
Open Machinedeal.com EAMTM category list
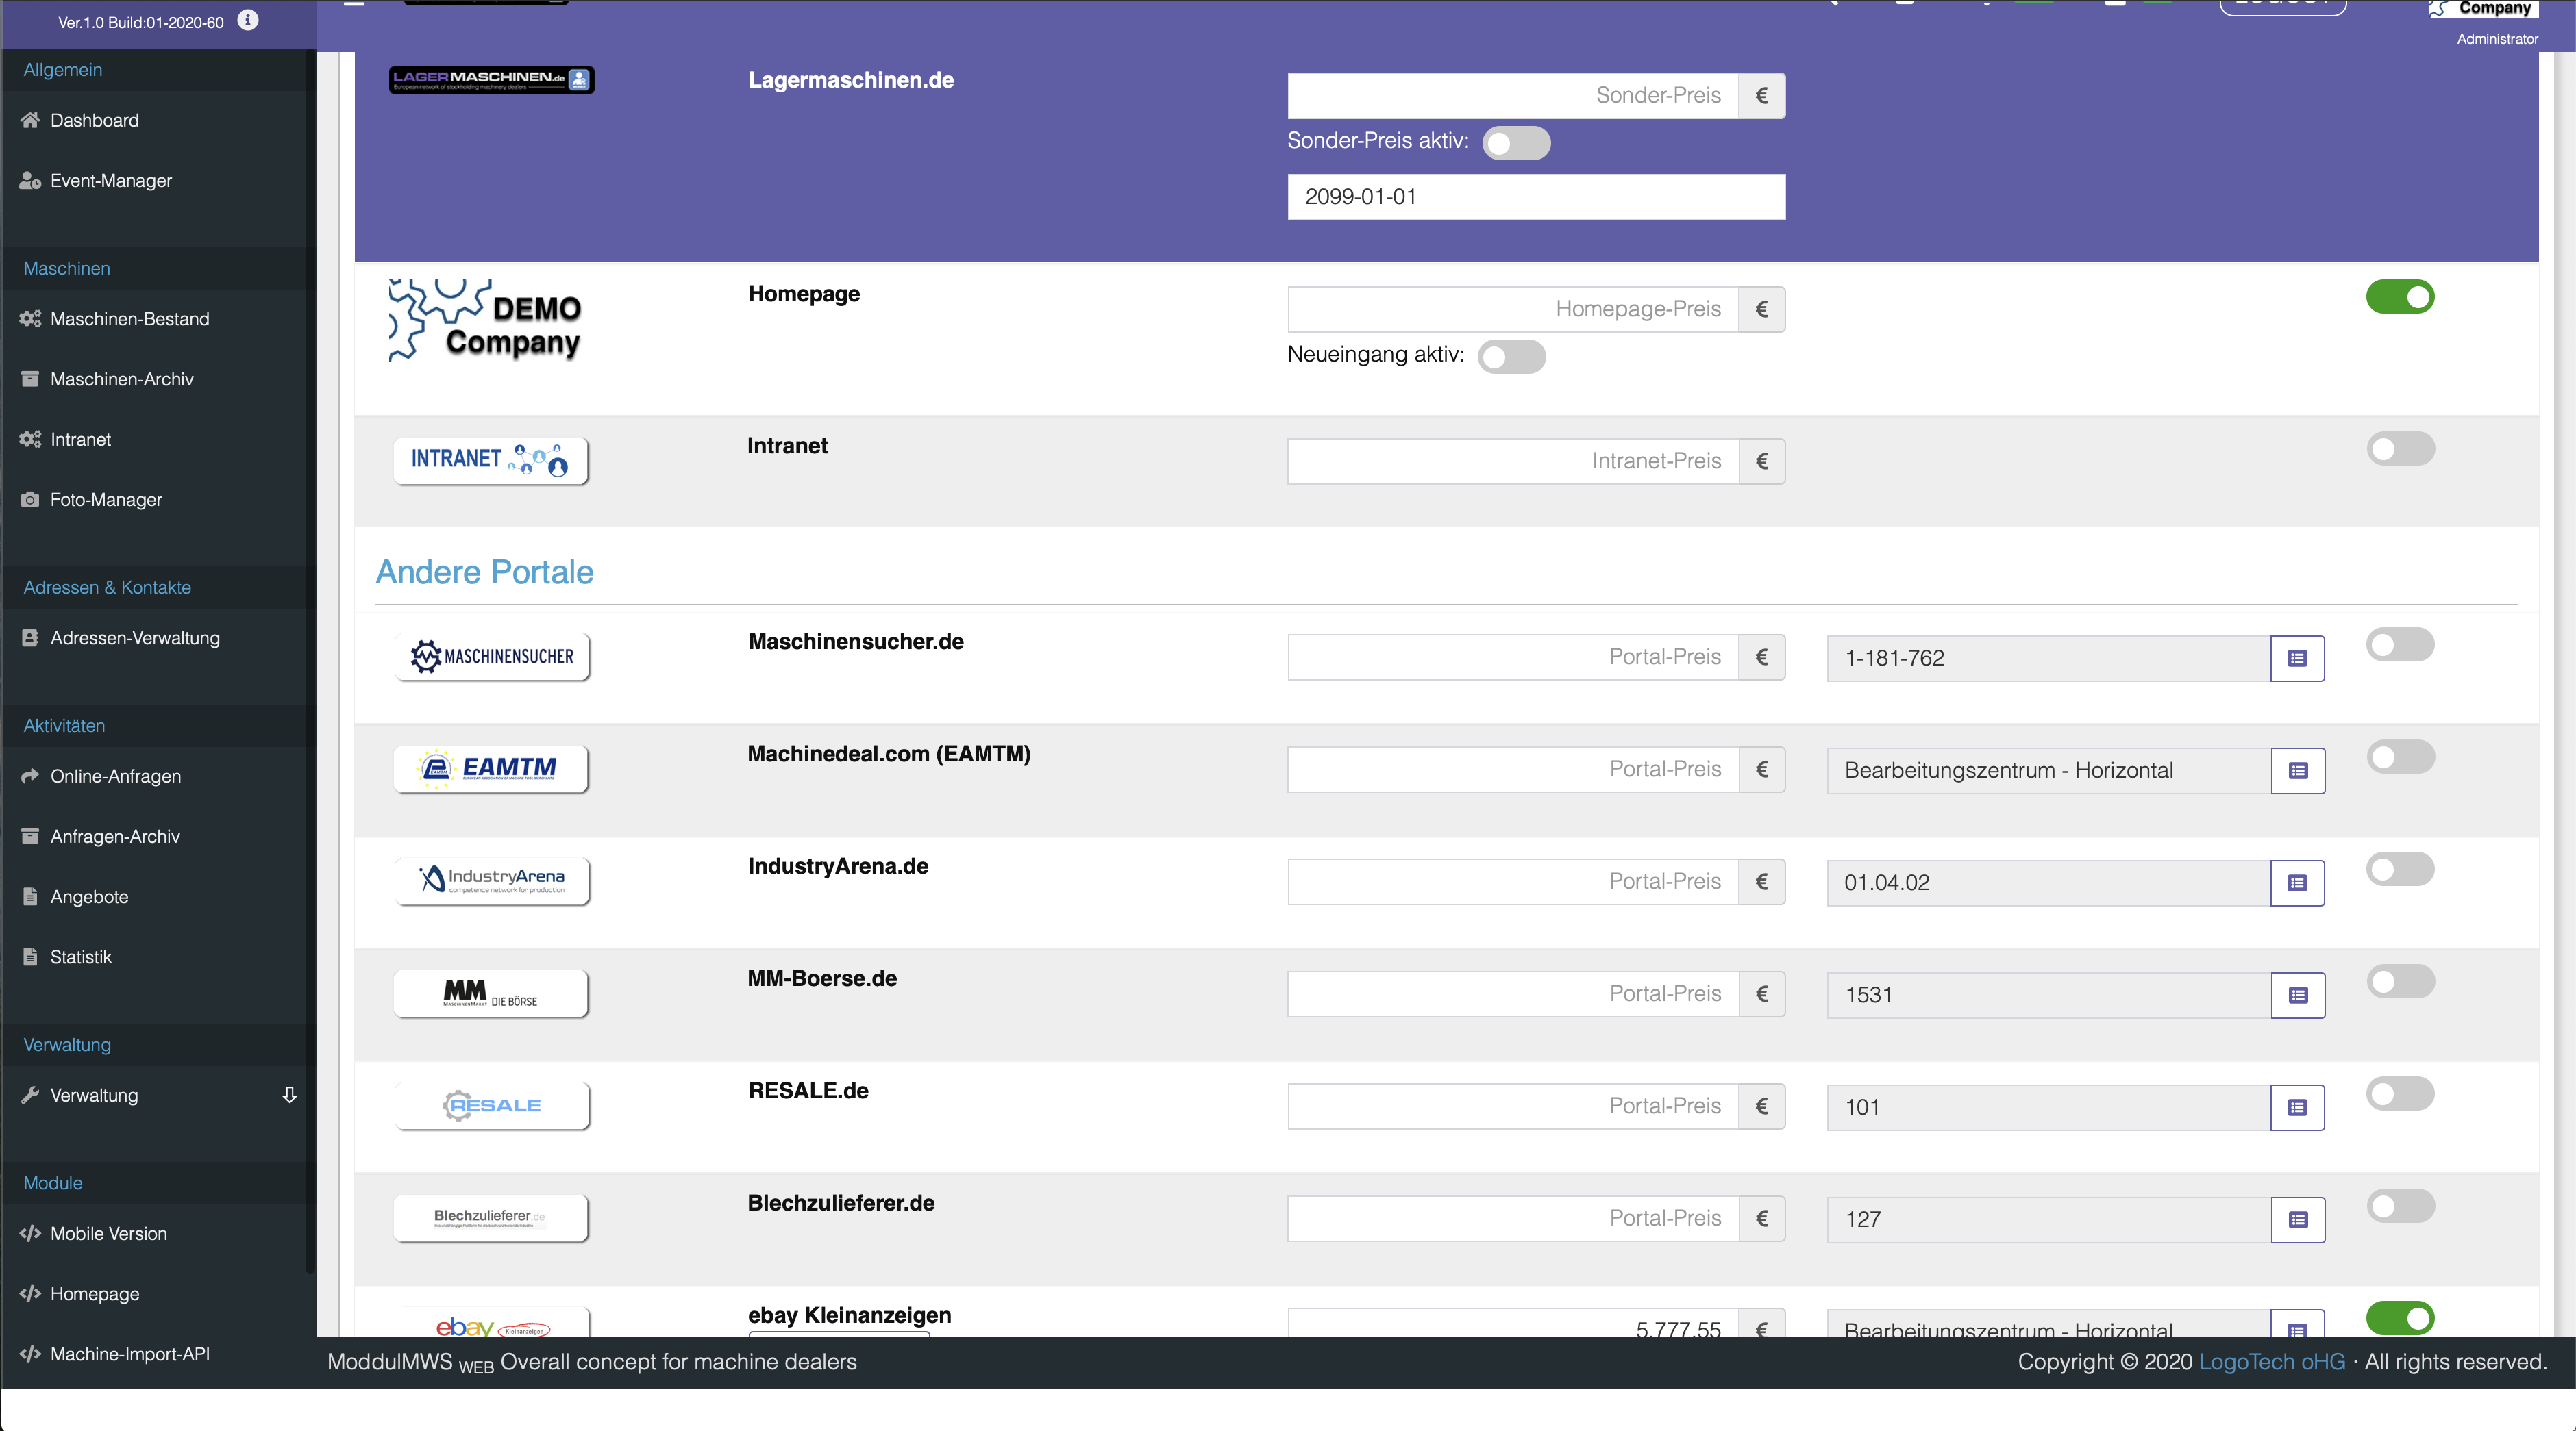click(x=2297, y=770)
